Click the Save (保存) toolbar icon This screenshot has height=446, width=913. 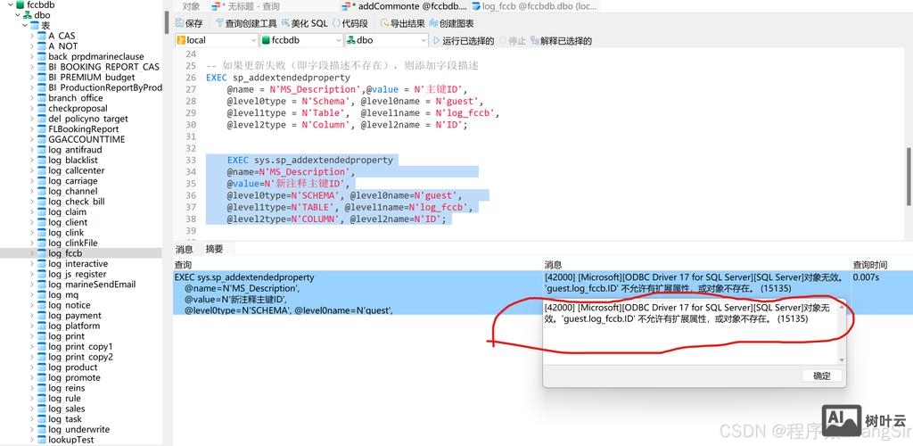point(180,23)
